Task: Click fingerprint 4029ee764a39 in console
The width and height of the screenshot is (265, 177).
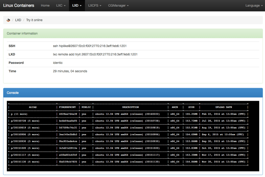Action: [x=68, y=114]
